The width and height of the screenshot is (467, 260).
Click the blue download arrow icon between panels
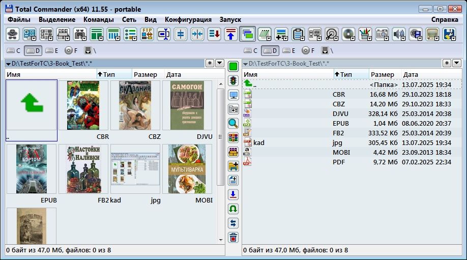pos(233,194)
